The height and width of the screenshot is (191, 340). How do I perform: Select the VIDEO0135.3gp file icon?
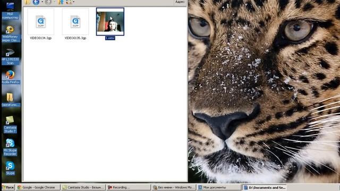click(75, 22)
